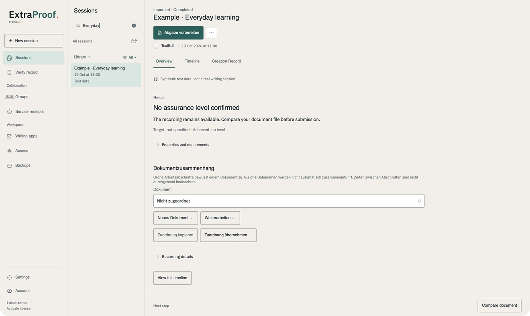Open the Nicht zugeordnet document dropdown
This screenshot has width=530, height=316.
point(289,201)
